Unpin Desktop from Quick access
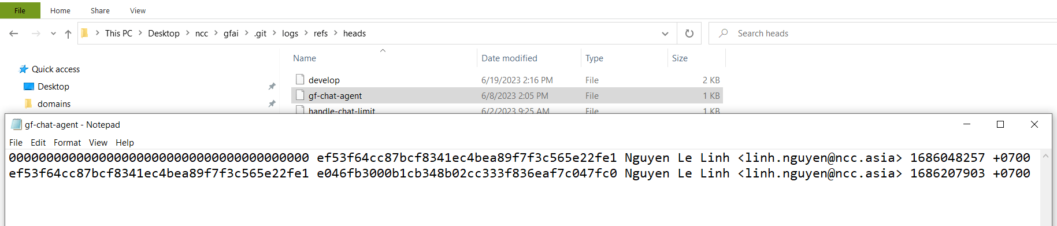This screenshot has width=1057, height=226. [272, 87]
